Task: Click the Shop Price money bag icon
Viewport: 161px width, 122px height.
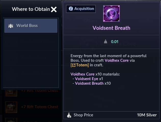Action: 69,115
